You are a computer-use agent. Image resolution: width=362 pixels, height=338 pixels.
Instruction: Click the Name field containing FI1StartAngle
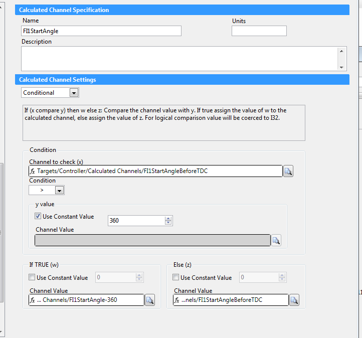[x=101, y=31]
